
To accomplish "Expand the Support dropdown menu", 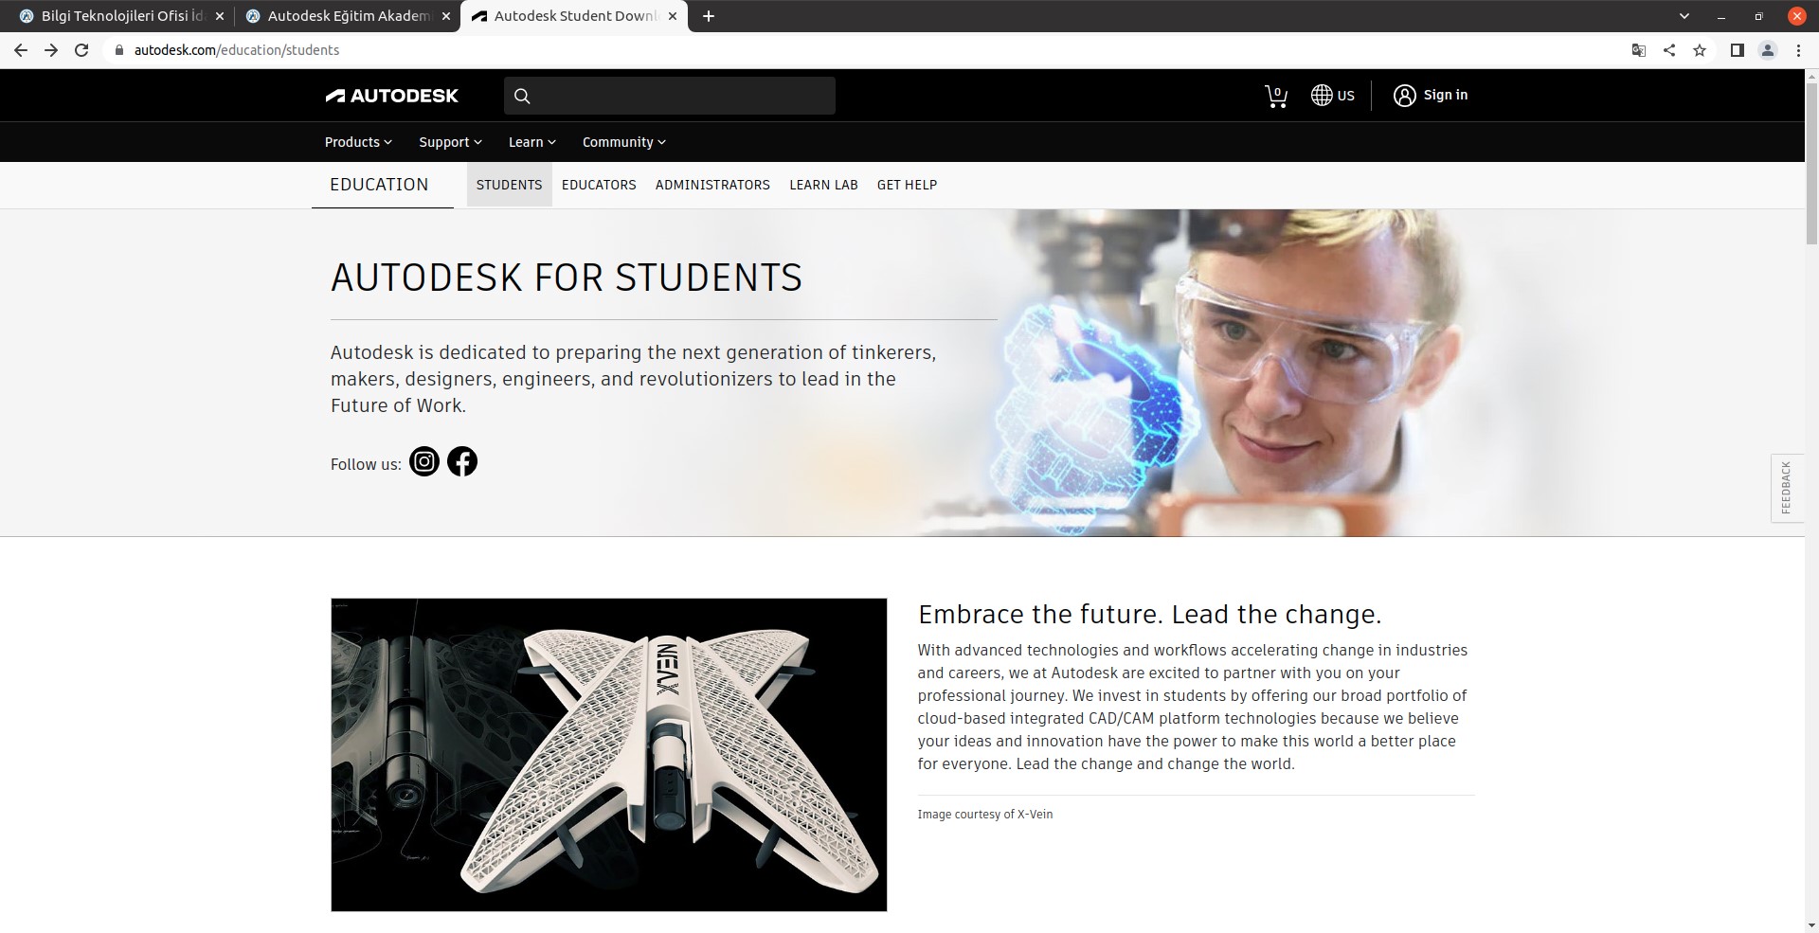I will click(x=450, y=142).
